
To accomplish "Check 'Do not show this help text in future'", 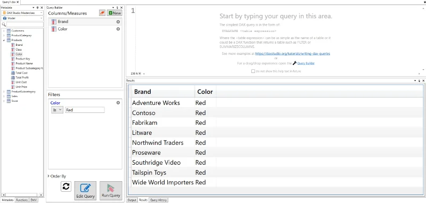I will (x=253, y=71).
